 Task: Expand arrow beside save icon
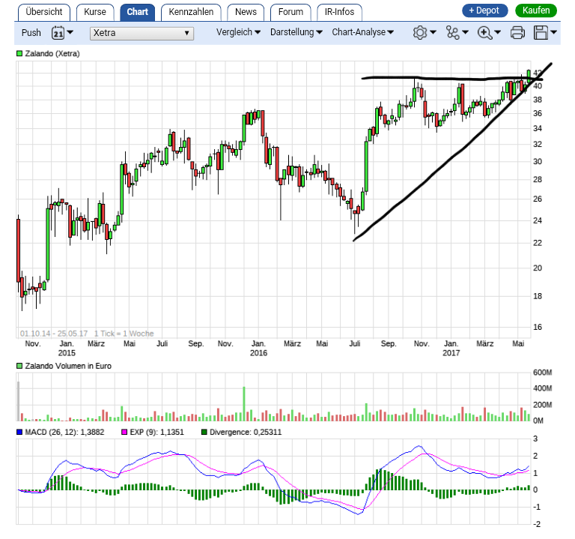tap(553, 32)
